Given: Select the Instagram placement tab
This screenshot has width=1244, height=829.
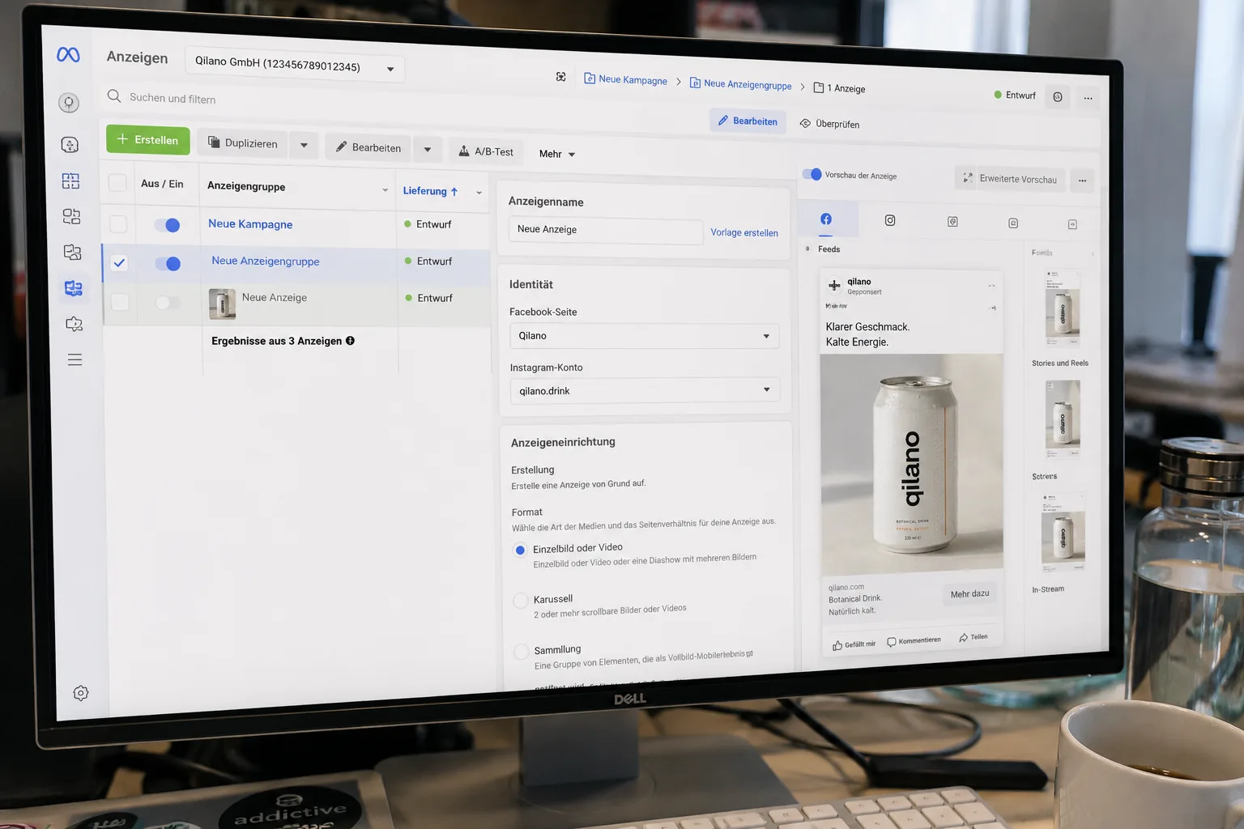Looking at the screenshot, I should 890,220.
